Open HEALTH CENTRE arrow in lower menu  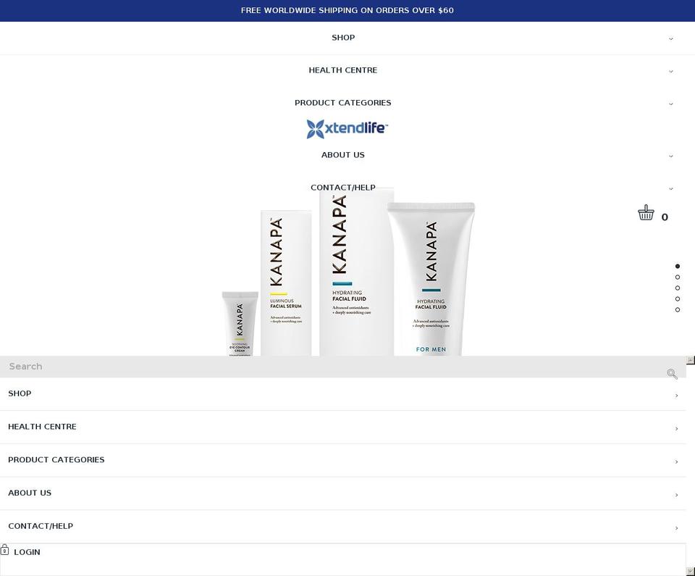point(676,429)
